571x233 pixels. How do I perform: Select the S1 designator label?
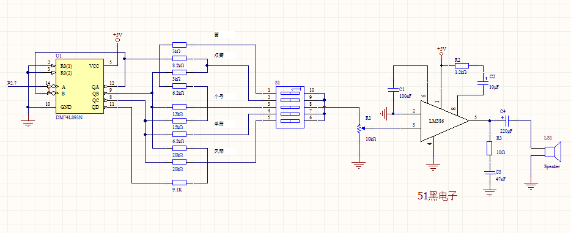[278, 83]
